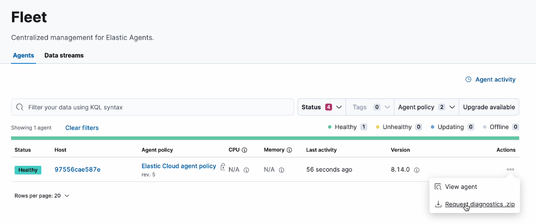Choose Request diagnostics .zip from menu
Screen dimensions: 536x224
click(x=479, y=204)
